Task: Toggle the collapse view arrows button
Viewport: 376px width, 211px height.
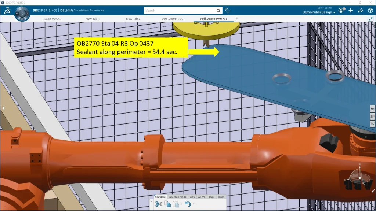Action: tap(370, 19)
